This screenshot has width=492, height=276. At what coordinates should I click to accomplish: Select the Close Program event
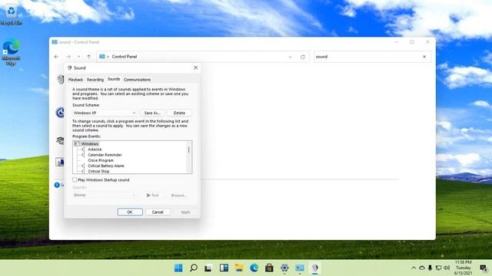(101, 160)
